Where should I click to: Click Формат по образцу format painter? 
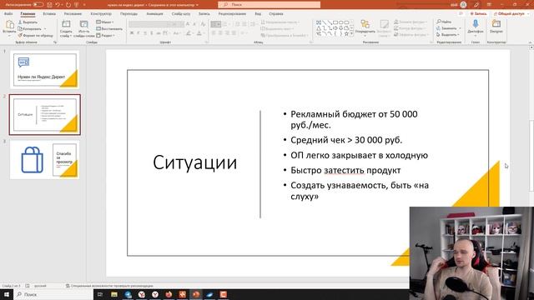coord(35,35)
